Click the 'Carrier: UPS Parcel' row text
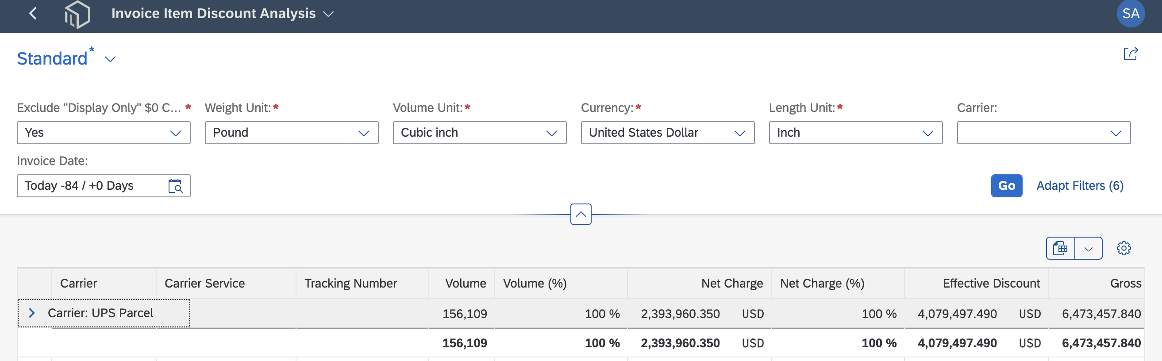The height and width of the screenshot is (361, 1162). 100,313
